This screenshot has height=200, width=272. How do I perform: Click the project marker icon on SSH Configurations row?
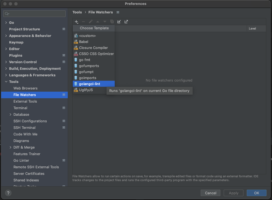(x=64, y=121)
